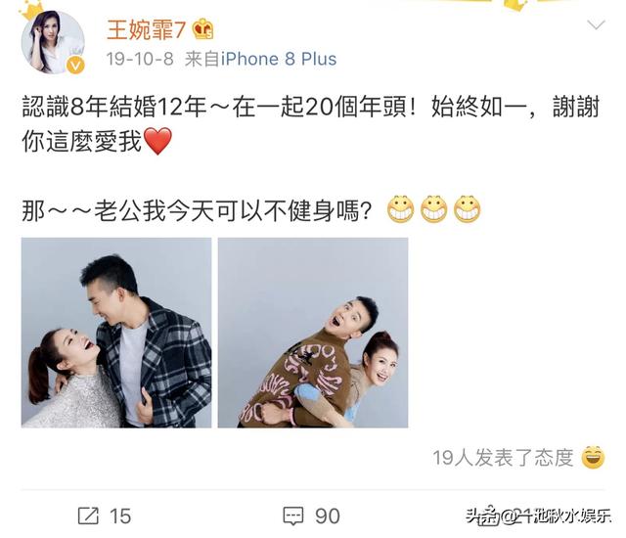Open the repost count 15

point(120,516)
